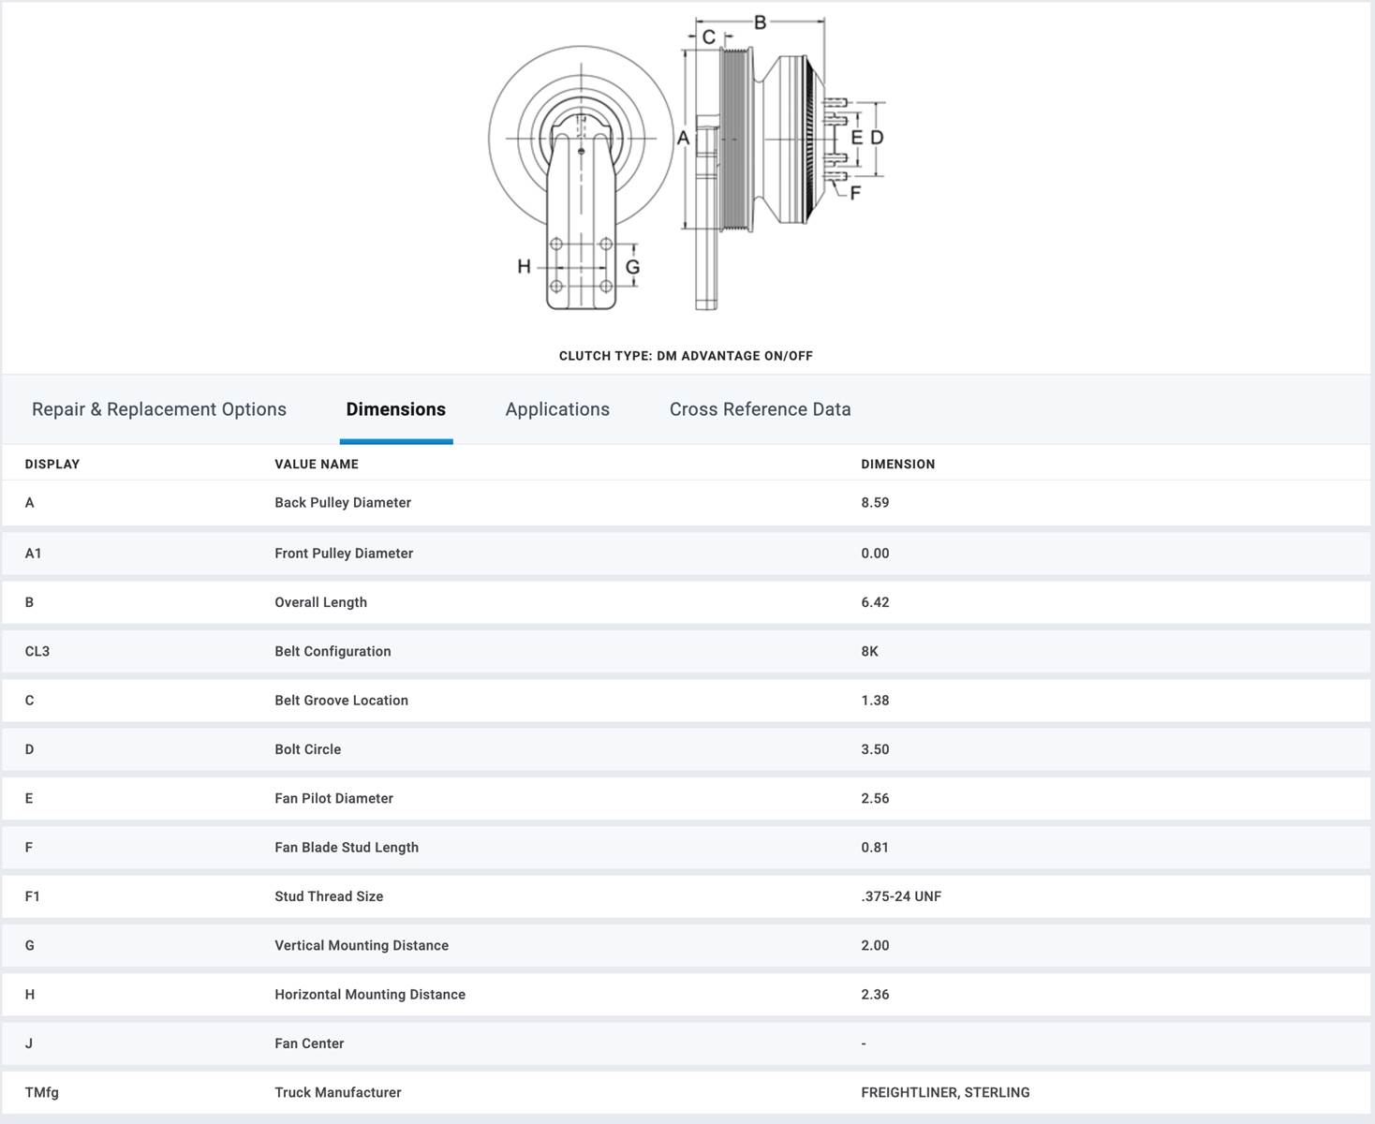Select the Vertical Mounting Distance row
The width and height of the screenshot is (1375, 1124).
pyautogui.click(x=687, y=945)
